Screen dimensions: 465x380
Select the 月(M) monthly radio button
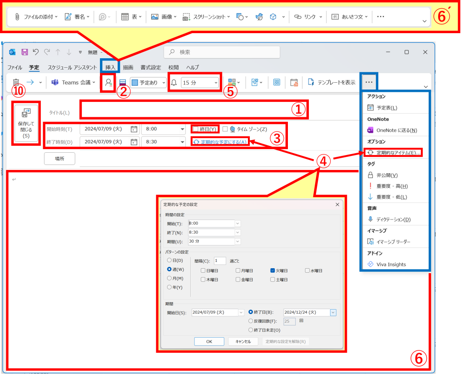170,278
